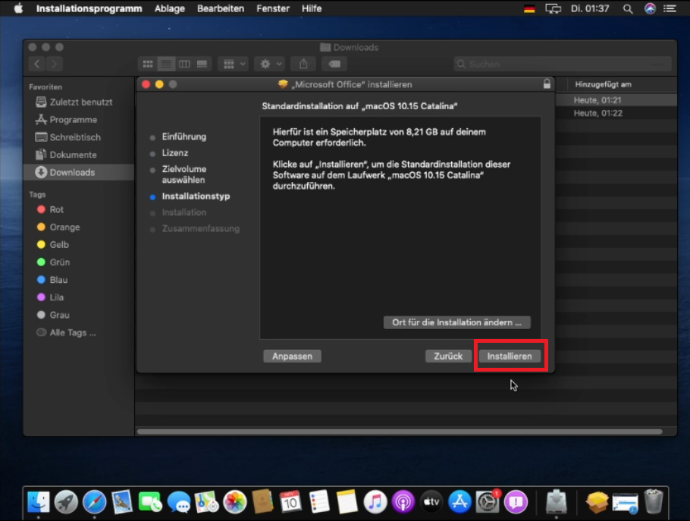Open the Finder share icon in toolbar
690x521 pixels.
click(x=303, y=64)
